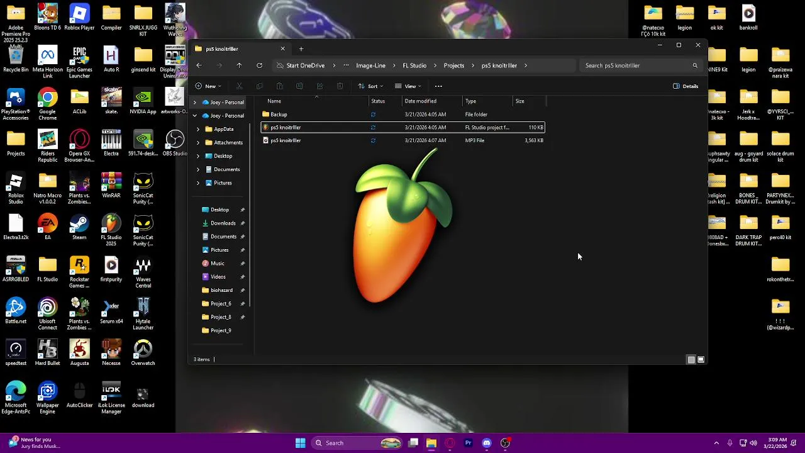This screenshot has height=453, width=805.
Task: Open the bankroll file on the desktop
Action: click(748, 17)
